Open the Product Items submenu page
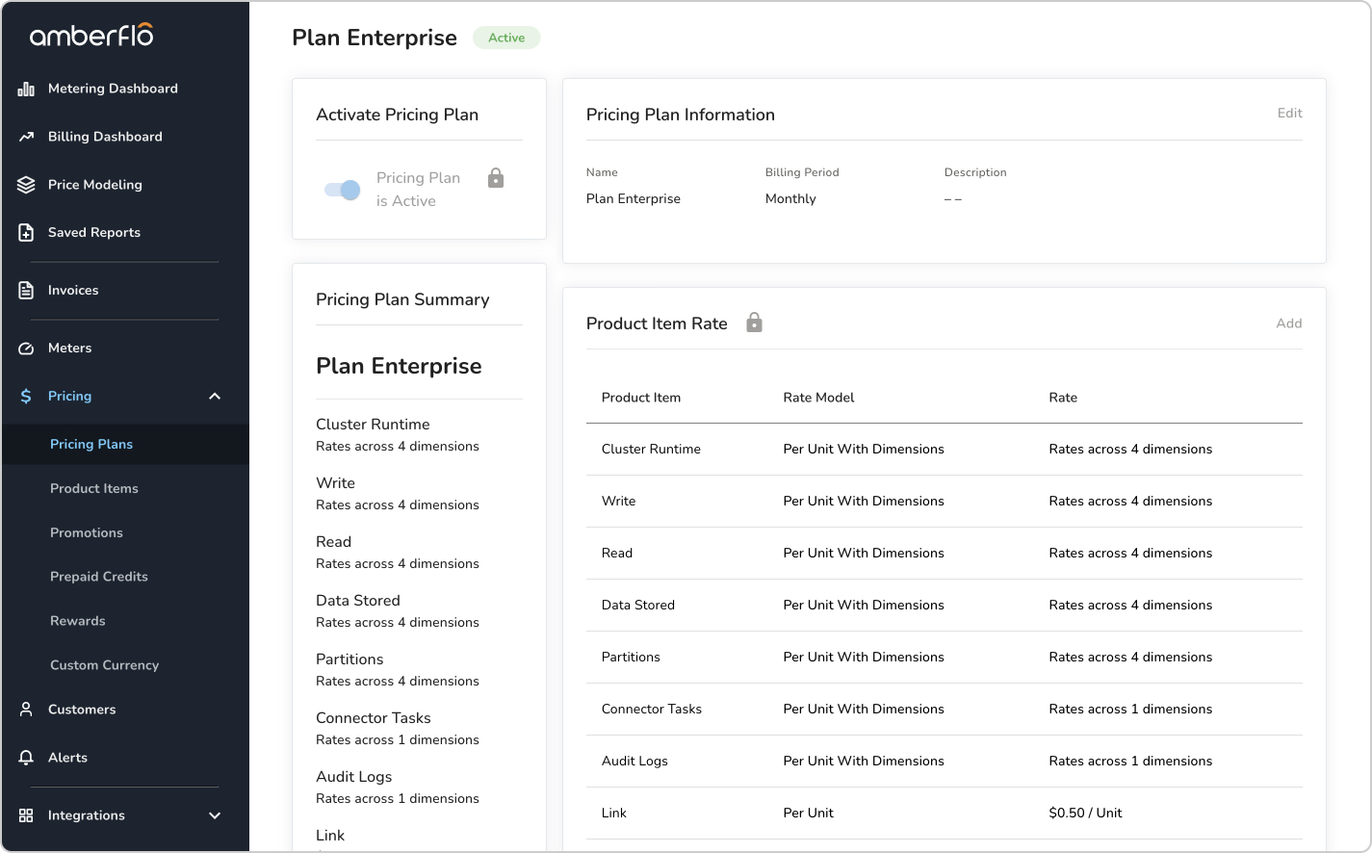The width and height of the screenshot is (1372, 853). 94,489
